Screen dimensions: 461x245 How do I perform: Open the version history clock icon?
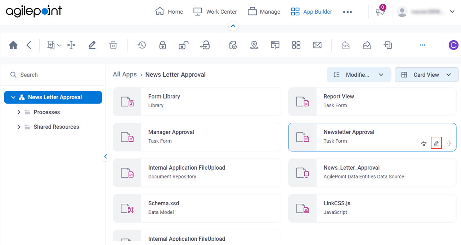click(142, 45)
